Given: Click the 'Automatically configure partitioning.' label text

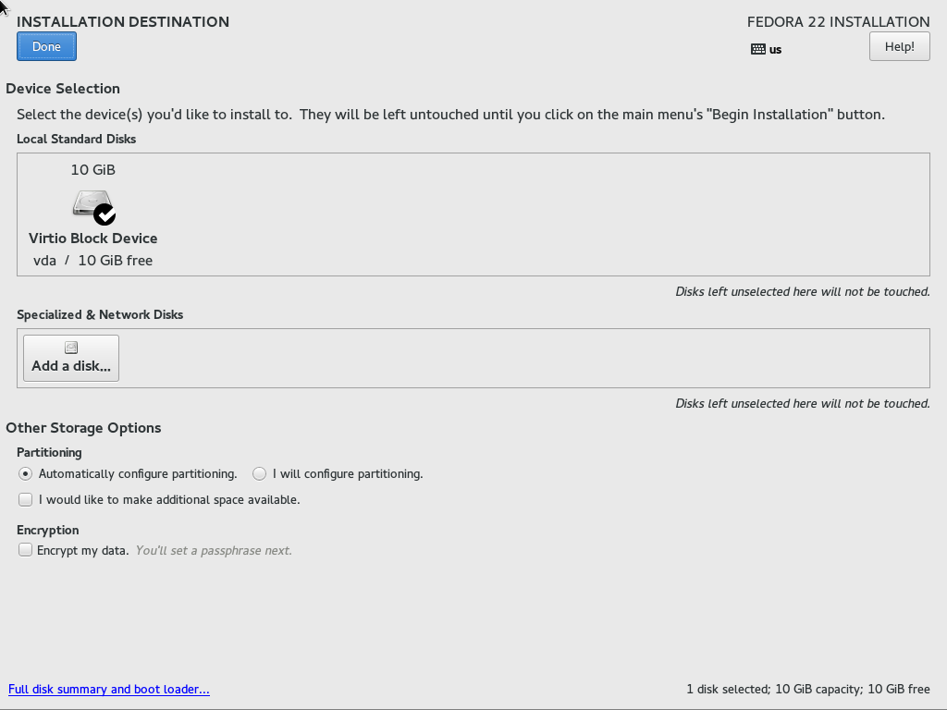Looking at the screenshot, I should (x=138, y=474).
